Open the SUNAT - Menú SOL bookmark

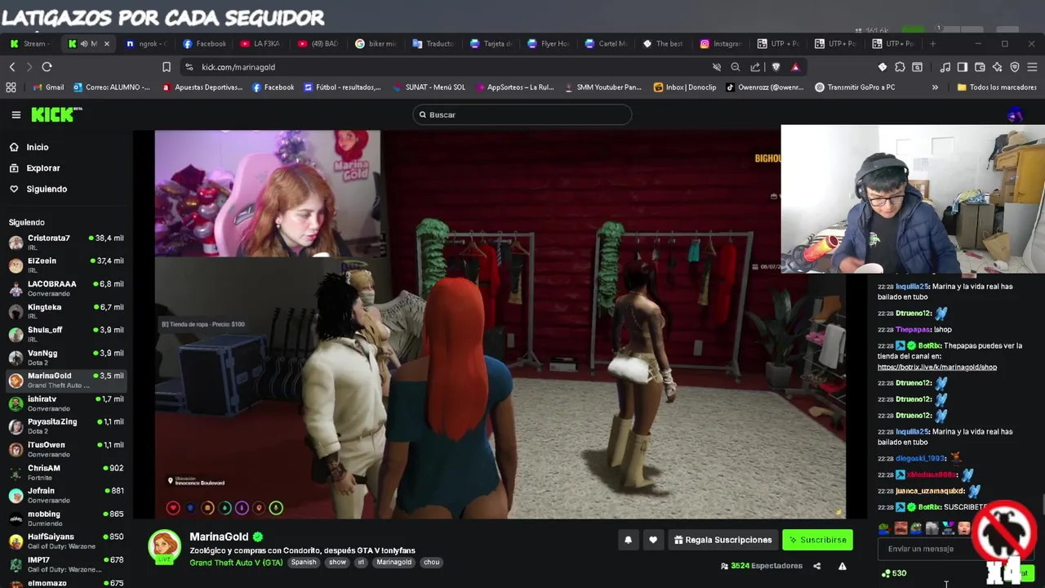(428, 87)
